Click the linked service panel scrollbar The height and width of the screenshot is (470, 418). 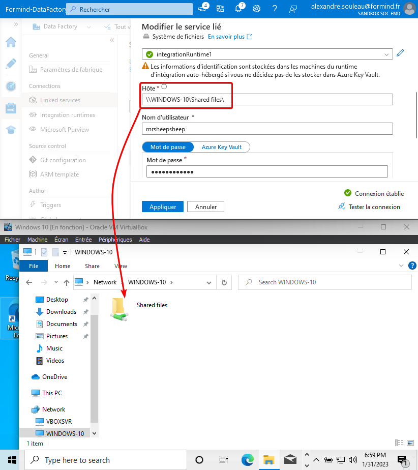click(416, 114)
